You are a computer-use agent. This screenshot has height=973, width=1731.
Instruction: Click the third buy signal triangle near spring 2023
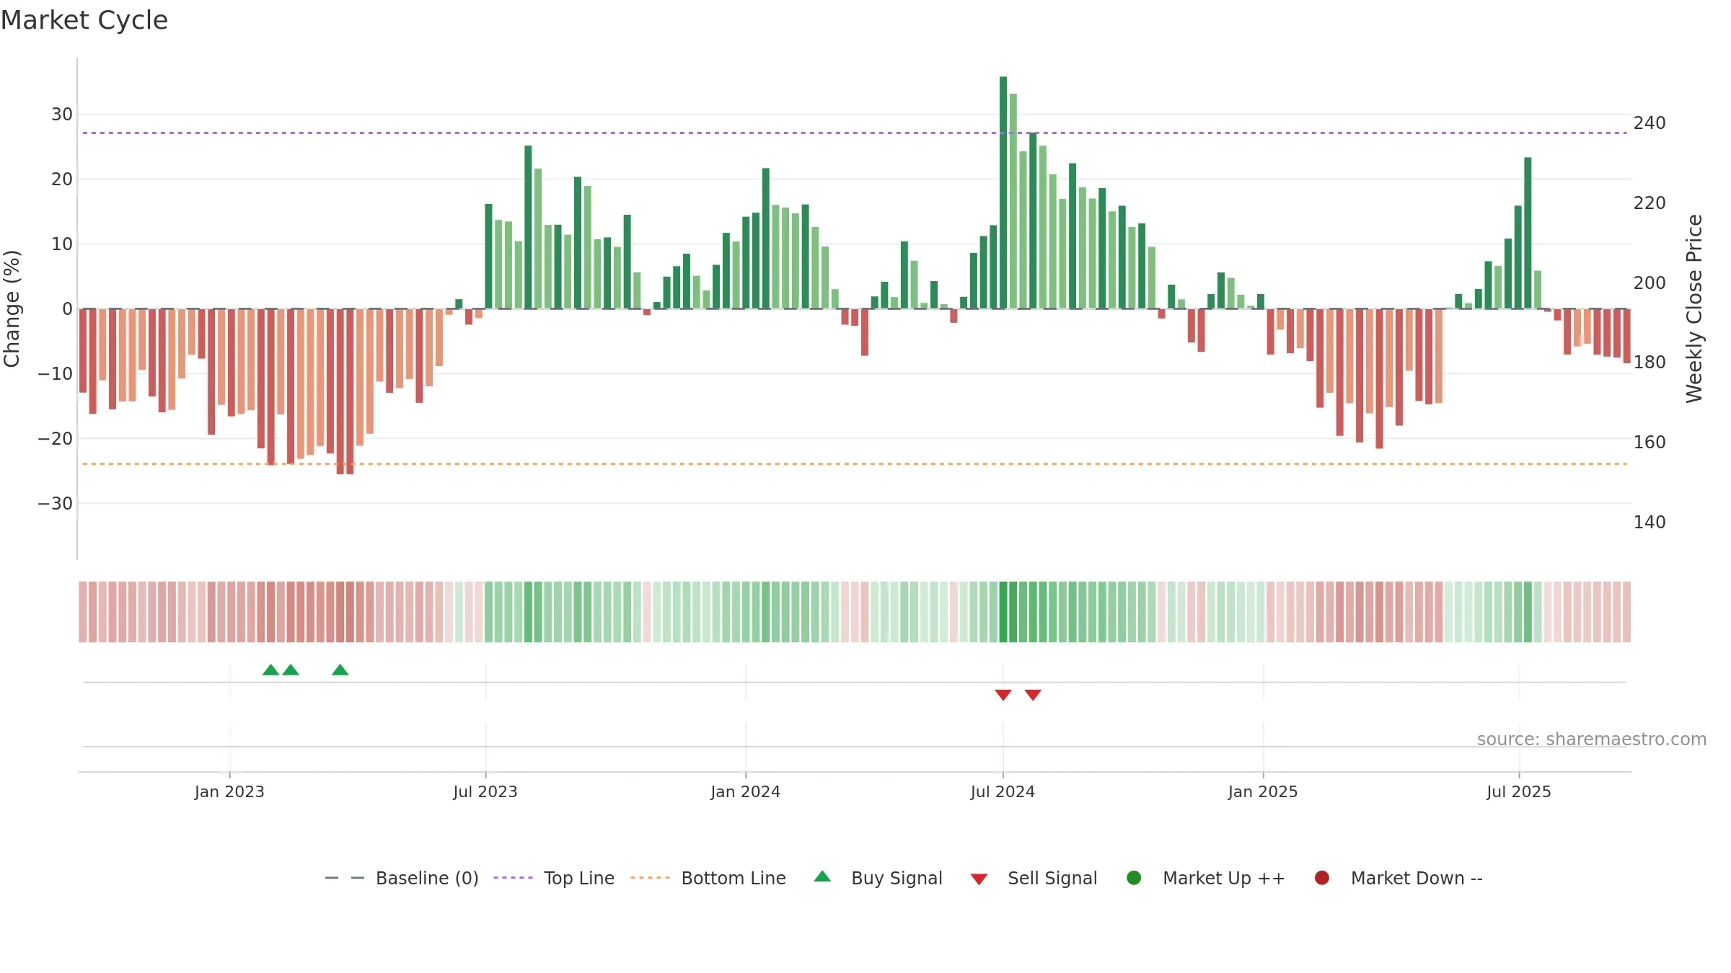pyautogui.click(x=340, y=670)
